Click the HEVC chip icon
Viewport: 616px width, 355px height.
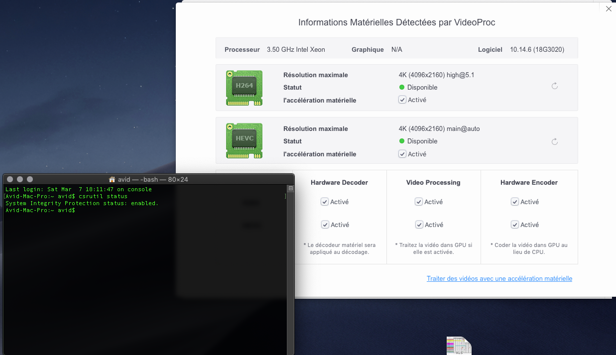coord(245,141)
